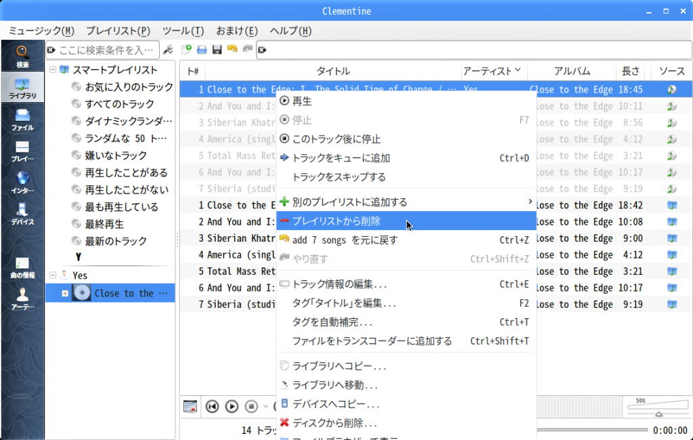Open the デバイス sidebar tab
Screen dimensions: 693x440
click(x=22, y=214)
